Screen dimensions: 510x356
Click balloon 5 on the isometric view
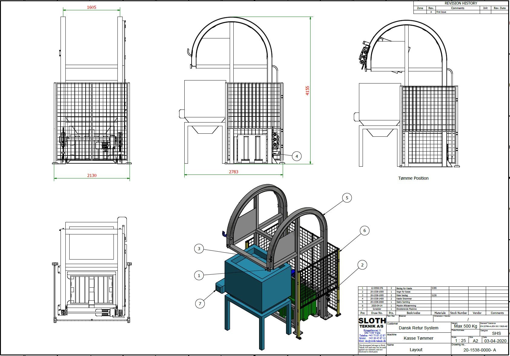(x=347, y=198)
